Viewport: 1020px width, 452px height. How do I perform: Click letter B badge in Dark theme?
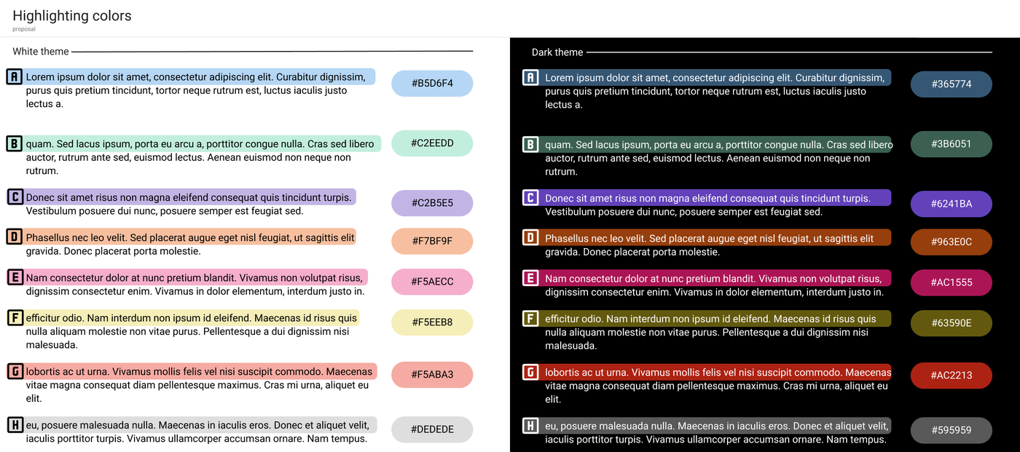(x=531, y=144)
